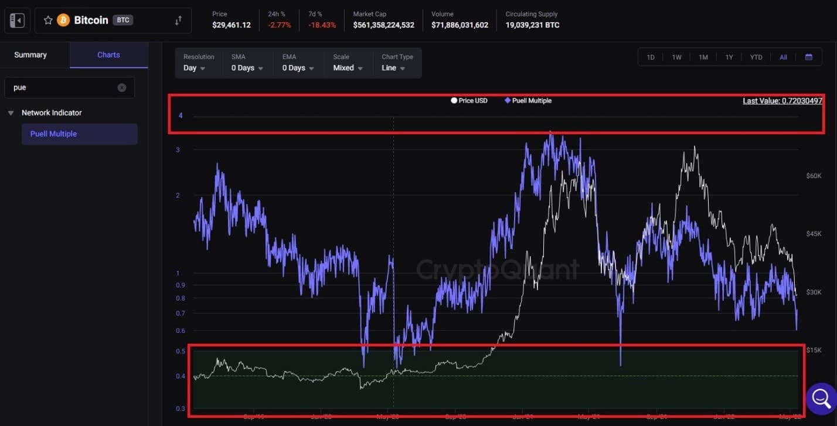Collapse the sidebar panel icon
Viewport: 837px width, 426px height.
17,21
